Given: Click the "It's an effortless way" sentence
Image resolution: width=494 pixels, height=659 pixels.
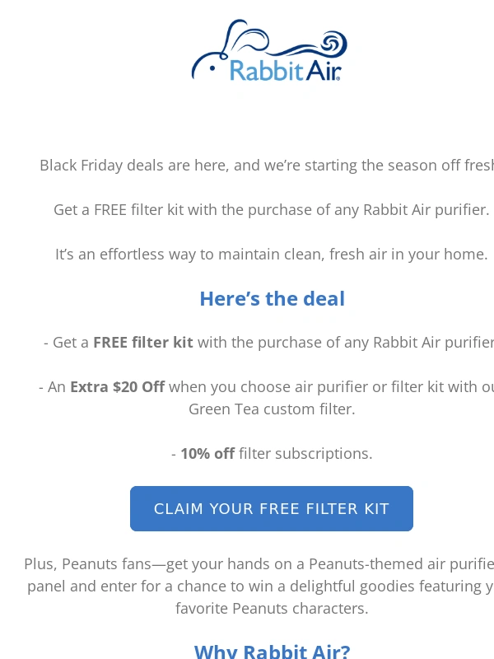Looking at the screenshot, I should [272, 255].
